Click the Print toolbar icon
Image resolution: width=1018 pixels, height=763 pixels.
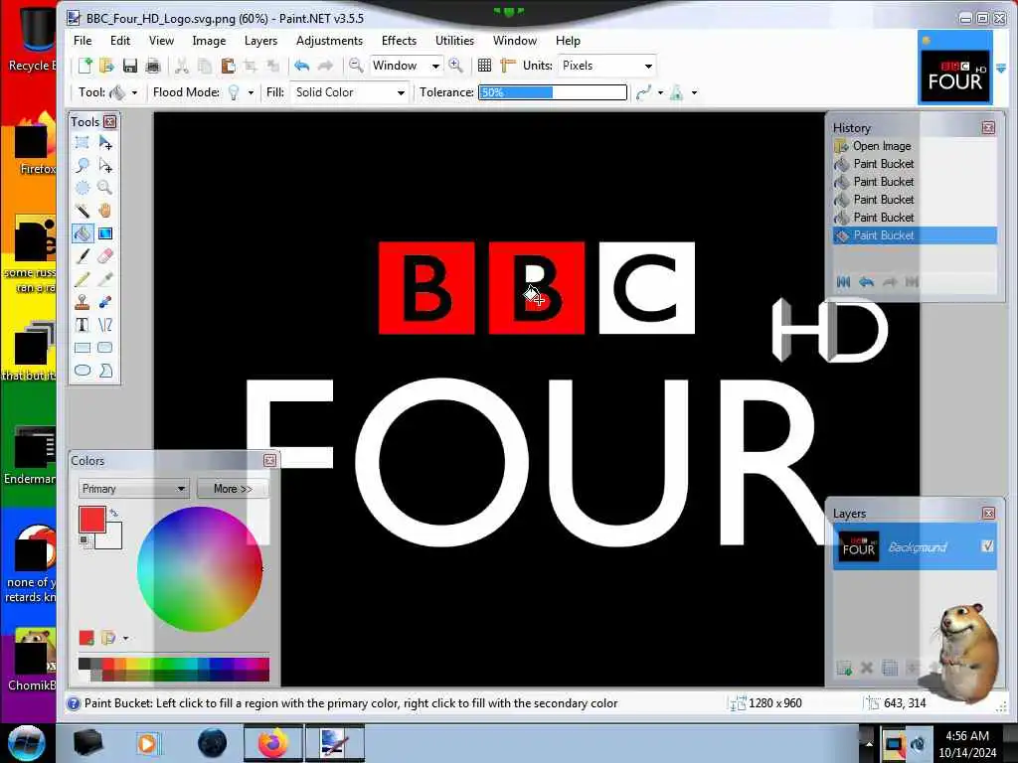152,66
